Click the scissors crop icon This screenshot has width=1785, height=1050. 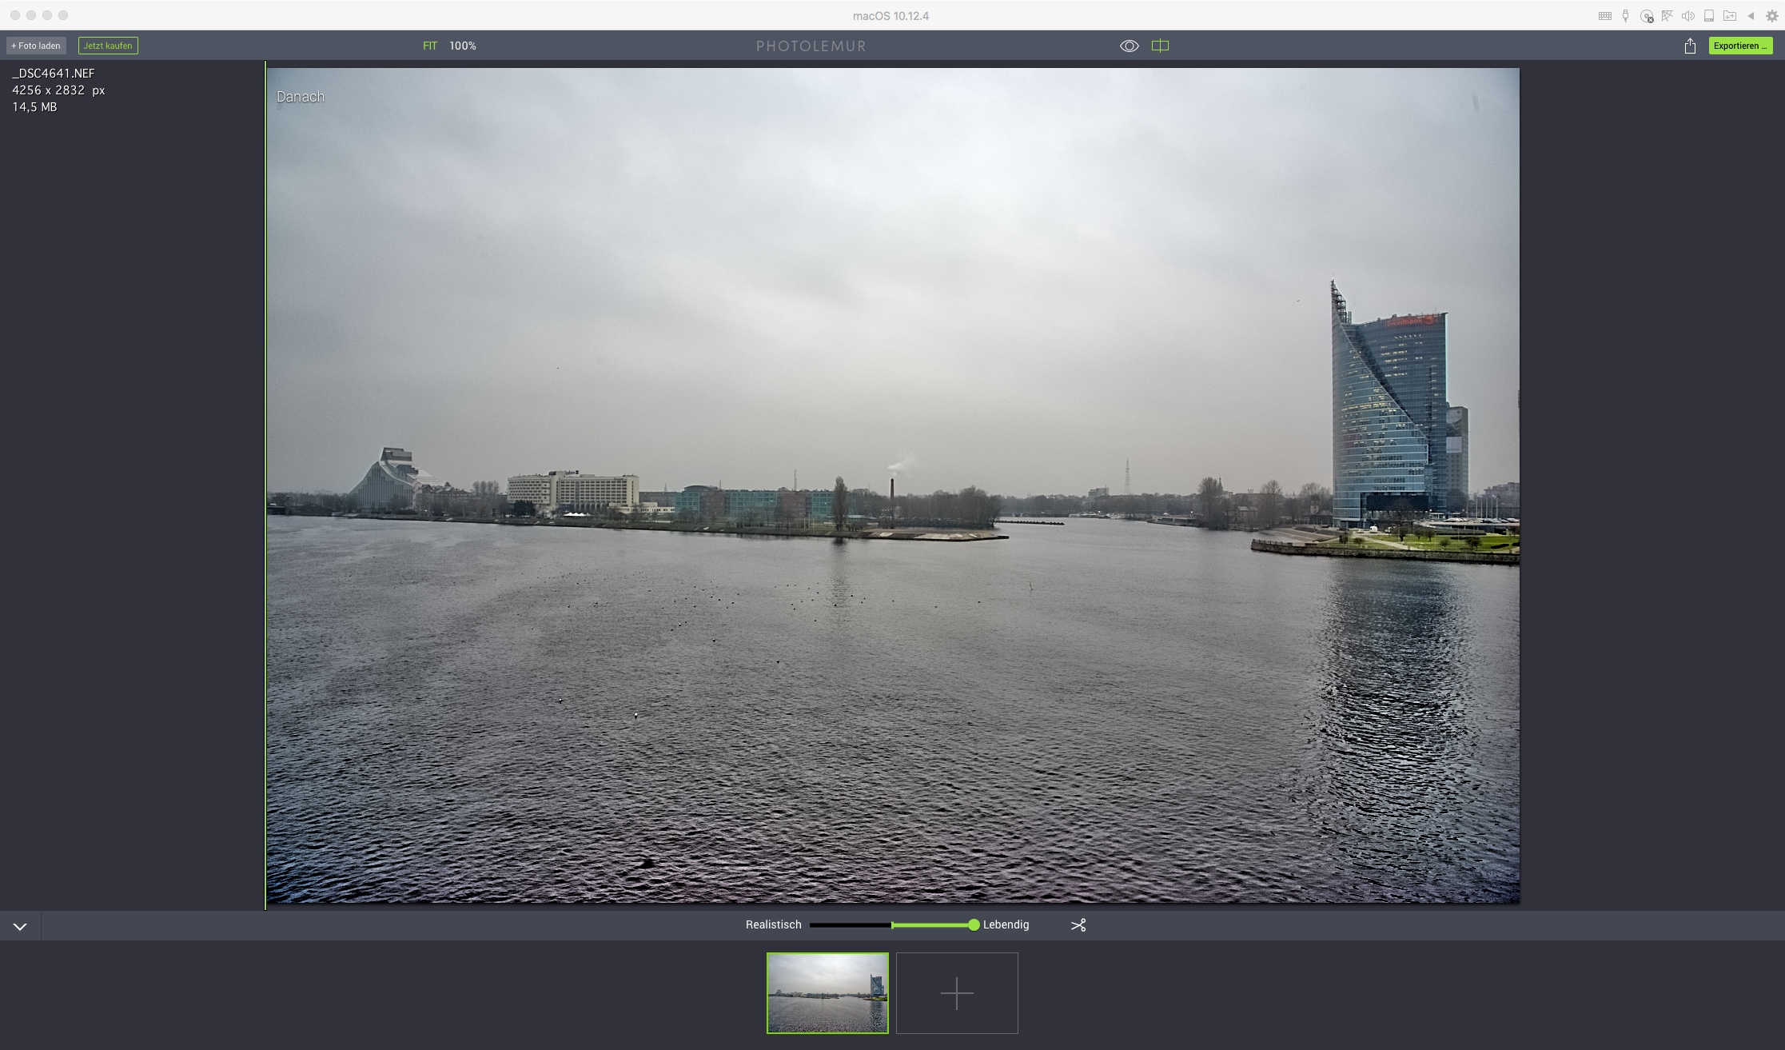click(1078, 925)
